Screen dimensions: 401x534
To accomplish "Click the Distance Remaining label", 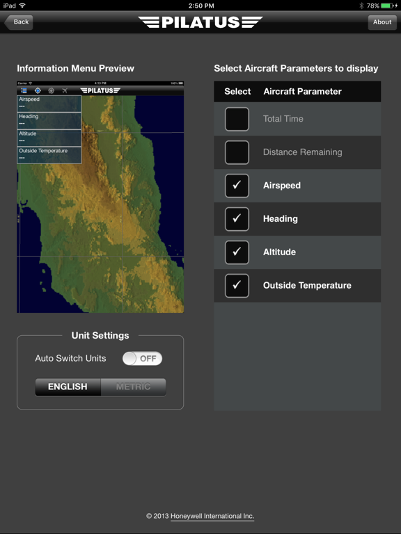I will 302,152.
